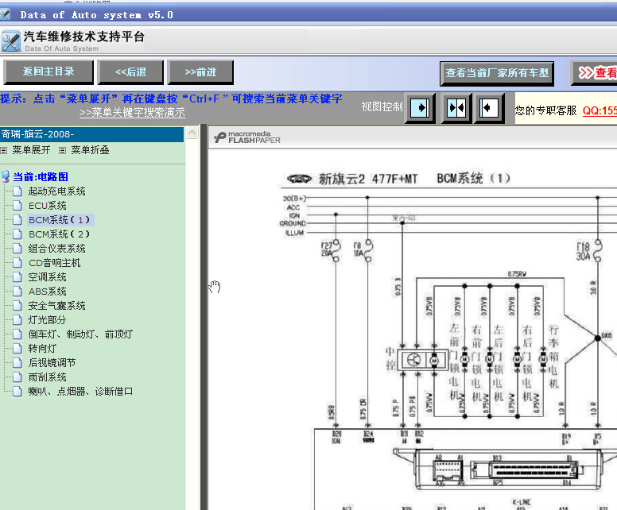617x510 pixels.
Task: Open the 菜单关键字搜索演示 link
Action: pyautogui.click(x=132, y=113)
